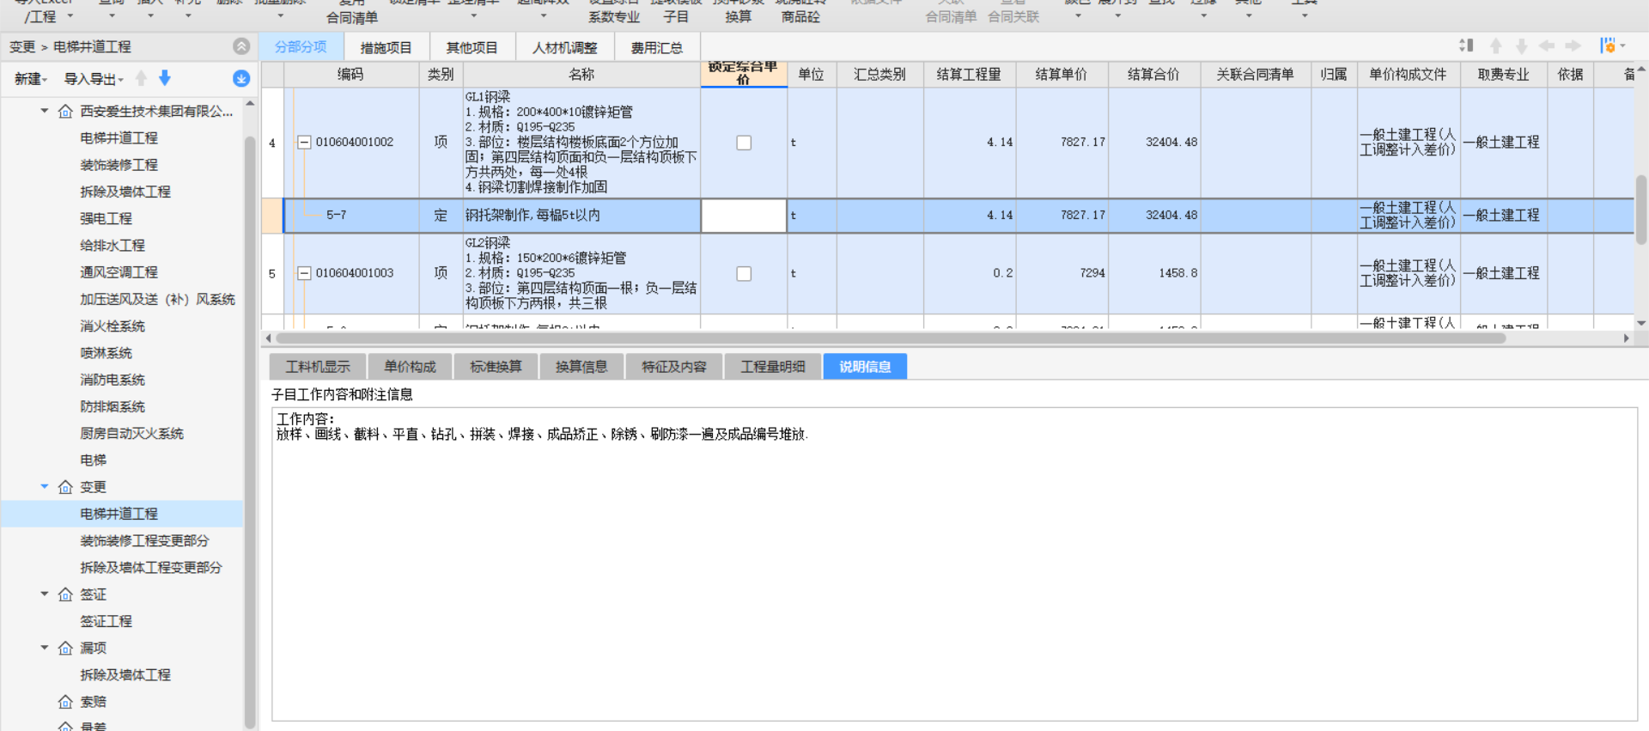
Task: Switch to the 其他项目 tab
Action: point(472,47)
